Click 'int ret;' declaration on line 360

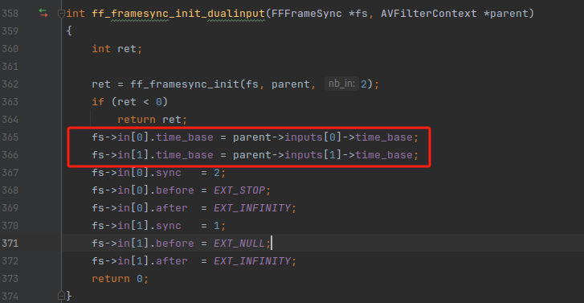tap(117, 49)
